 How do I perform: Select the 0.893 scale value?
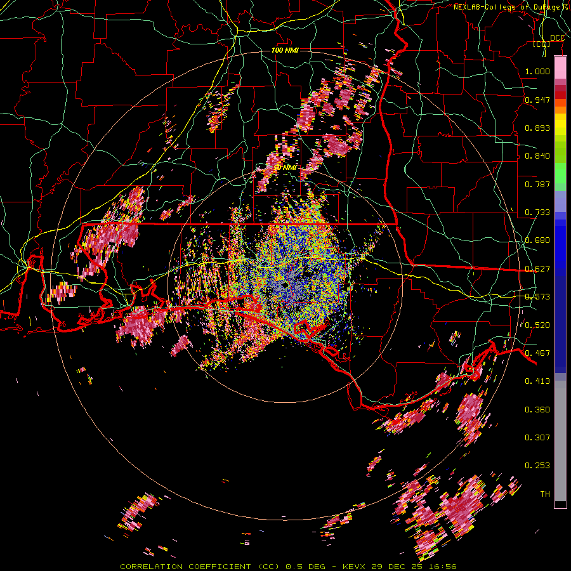click(x=537, y=128)
